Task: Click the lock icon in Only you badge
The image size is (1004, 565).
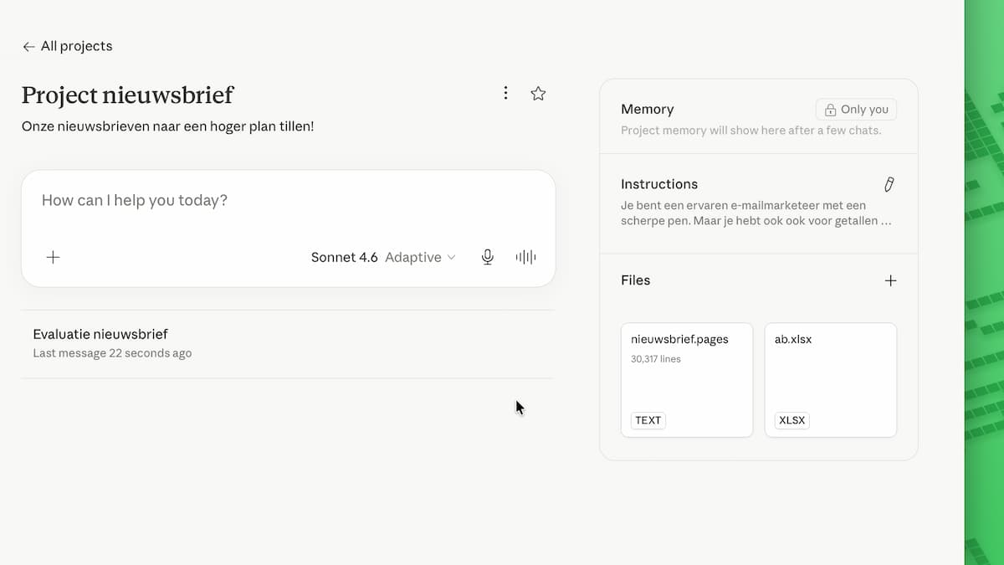Action: (830, 110)
